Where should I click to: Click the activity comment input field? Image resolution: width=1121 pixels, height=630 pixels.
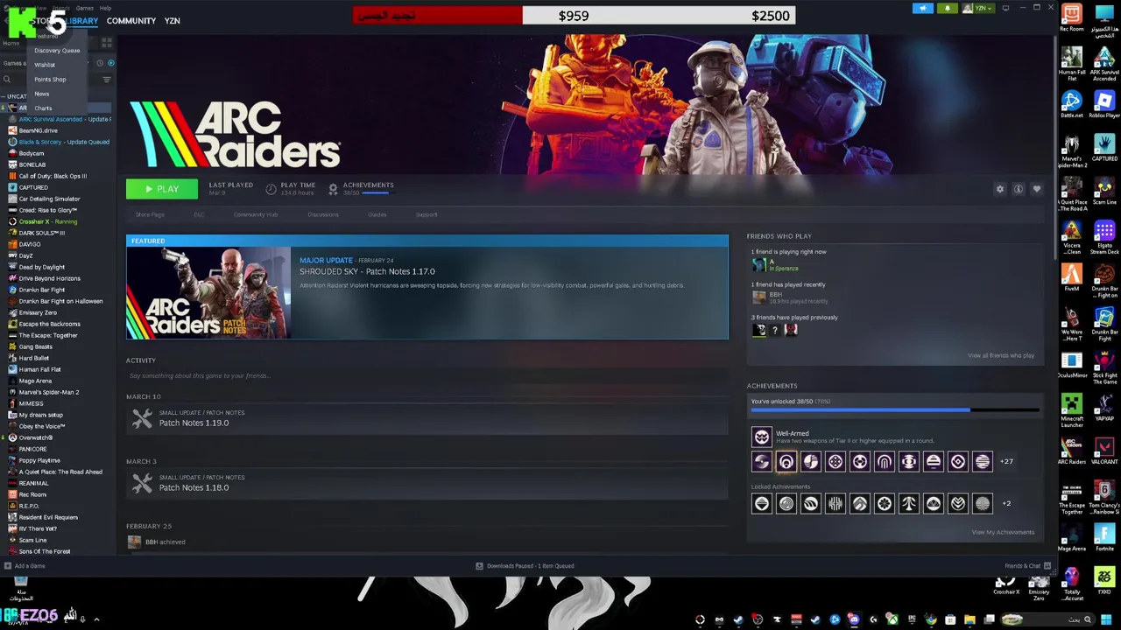(427, 376)
